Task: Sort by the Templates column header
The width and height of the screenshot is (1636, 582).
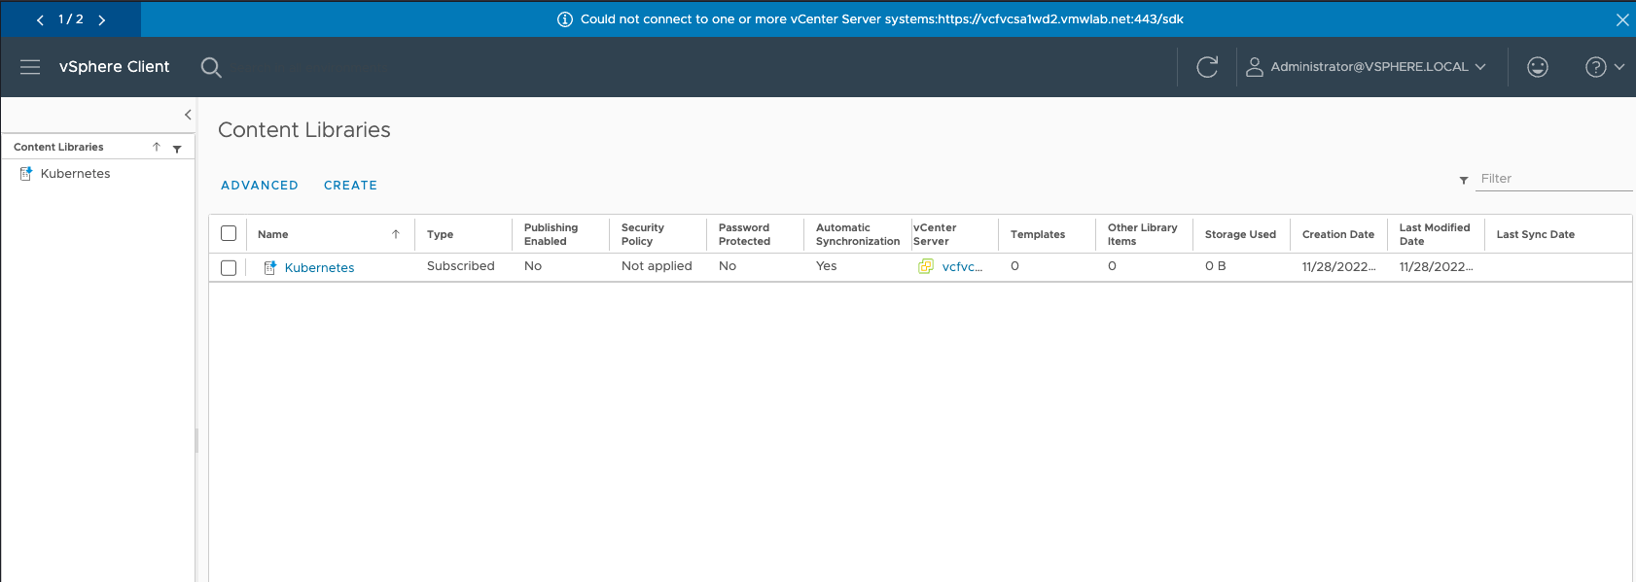Action: tap(1038, 234)
